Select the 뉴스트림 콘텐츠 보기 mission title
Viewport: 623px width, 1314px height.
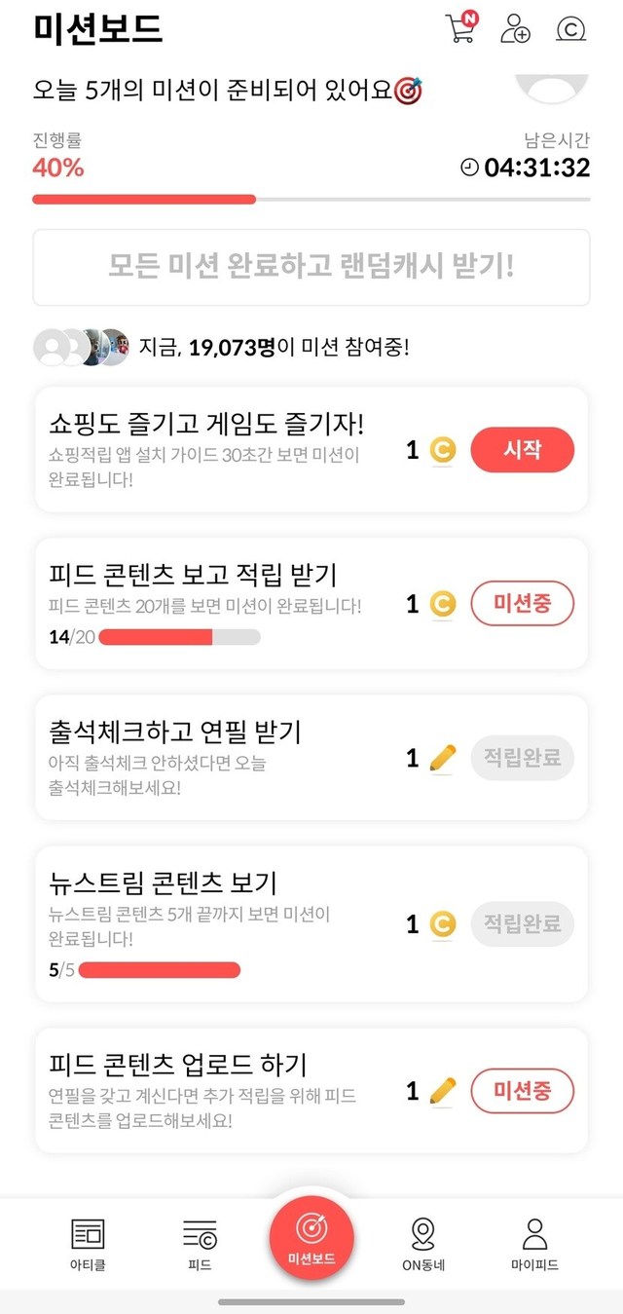(163, 882)
